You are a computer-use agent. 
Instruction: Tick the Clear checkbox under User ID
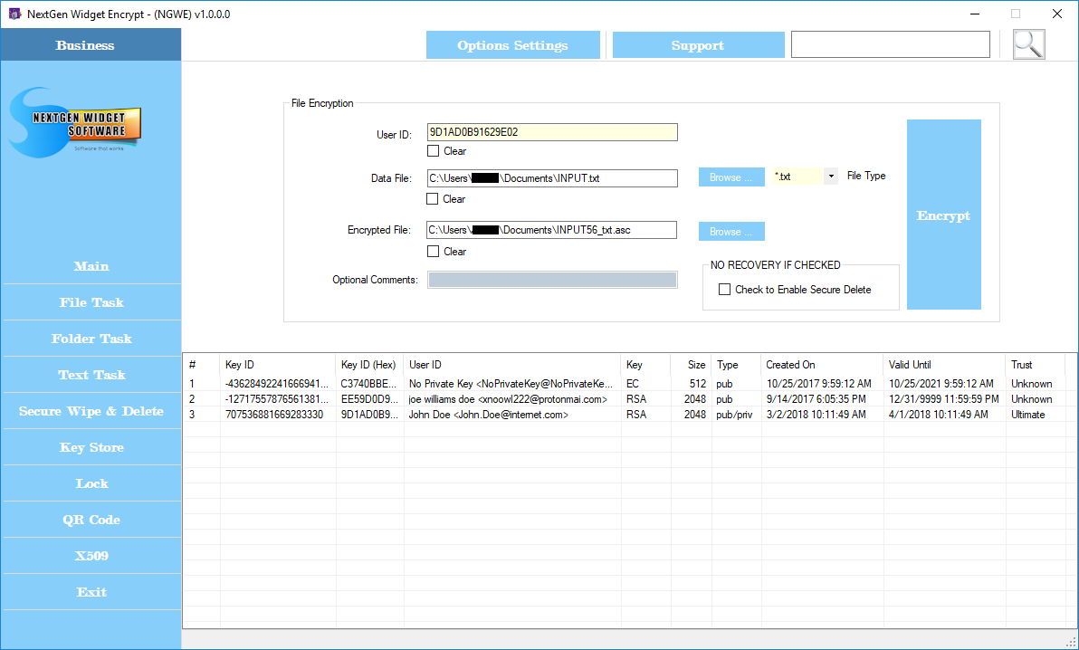tap(433, 151)
